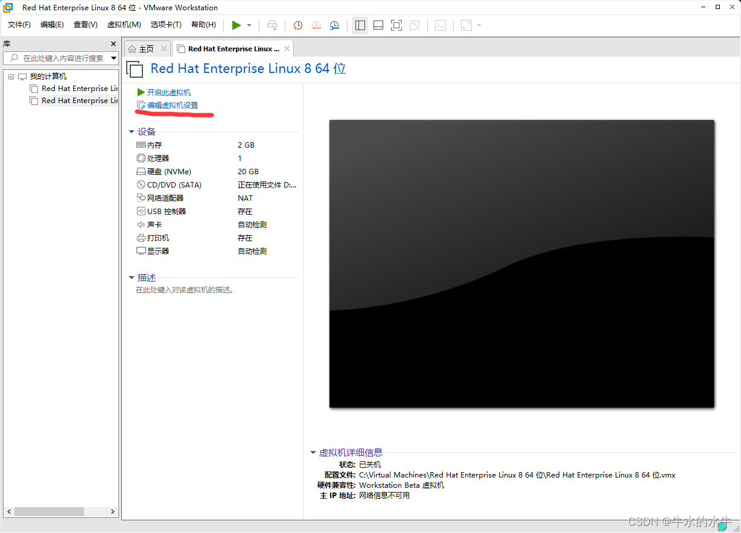The height and width of the screenshot is (533, 741).
Task: Select 我的计算机 in the library tree
Action: pyautogui.click(x=48, y=77)
